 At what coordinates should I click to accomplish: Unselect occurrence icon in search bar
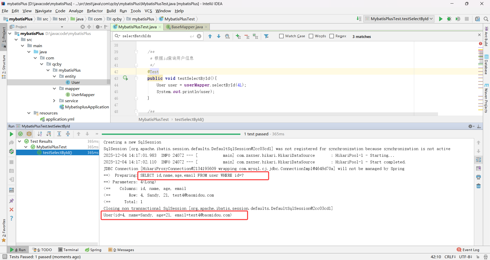coord(247,36)
